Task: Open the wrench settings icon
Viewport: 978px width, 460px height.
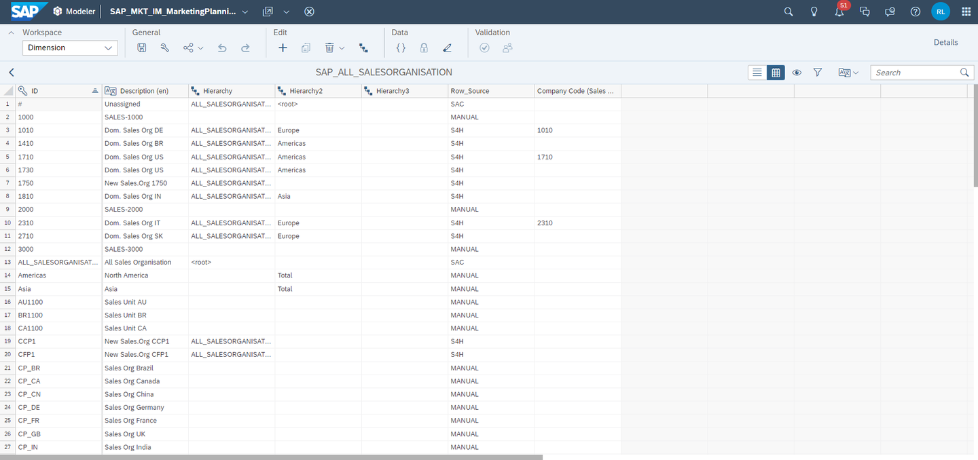Action: pos(164,48)
